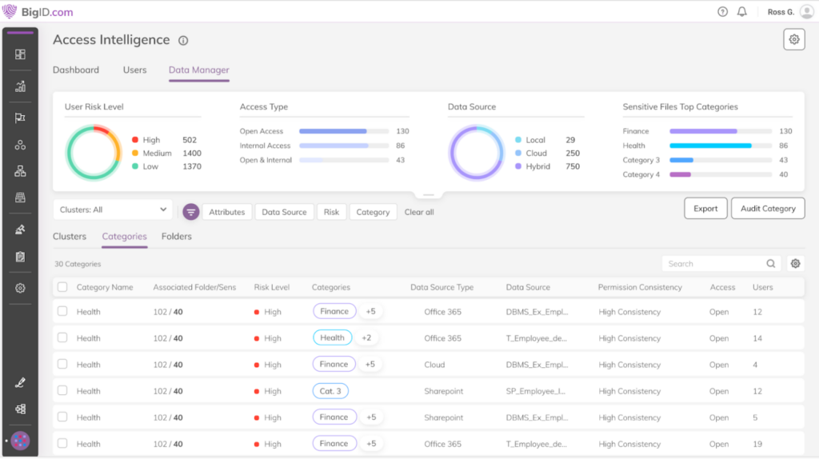The image size is (819, 459).
Task: Expand the Clusters: All dropdown
Action: click(114, 210)
